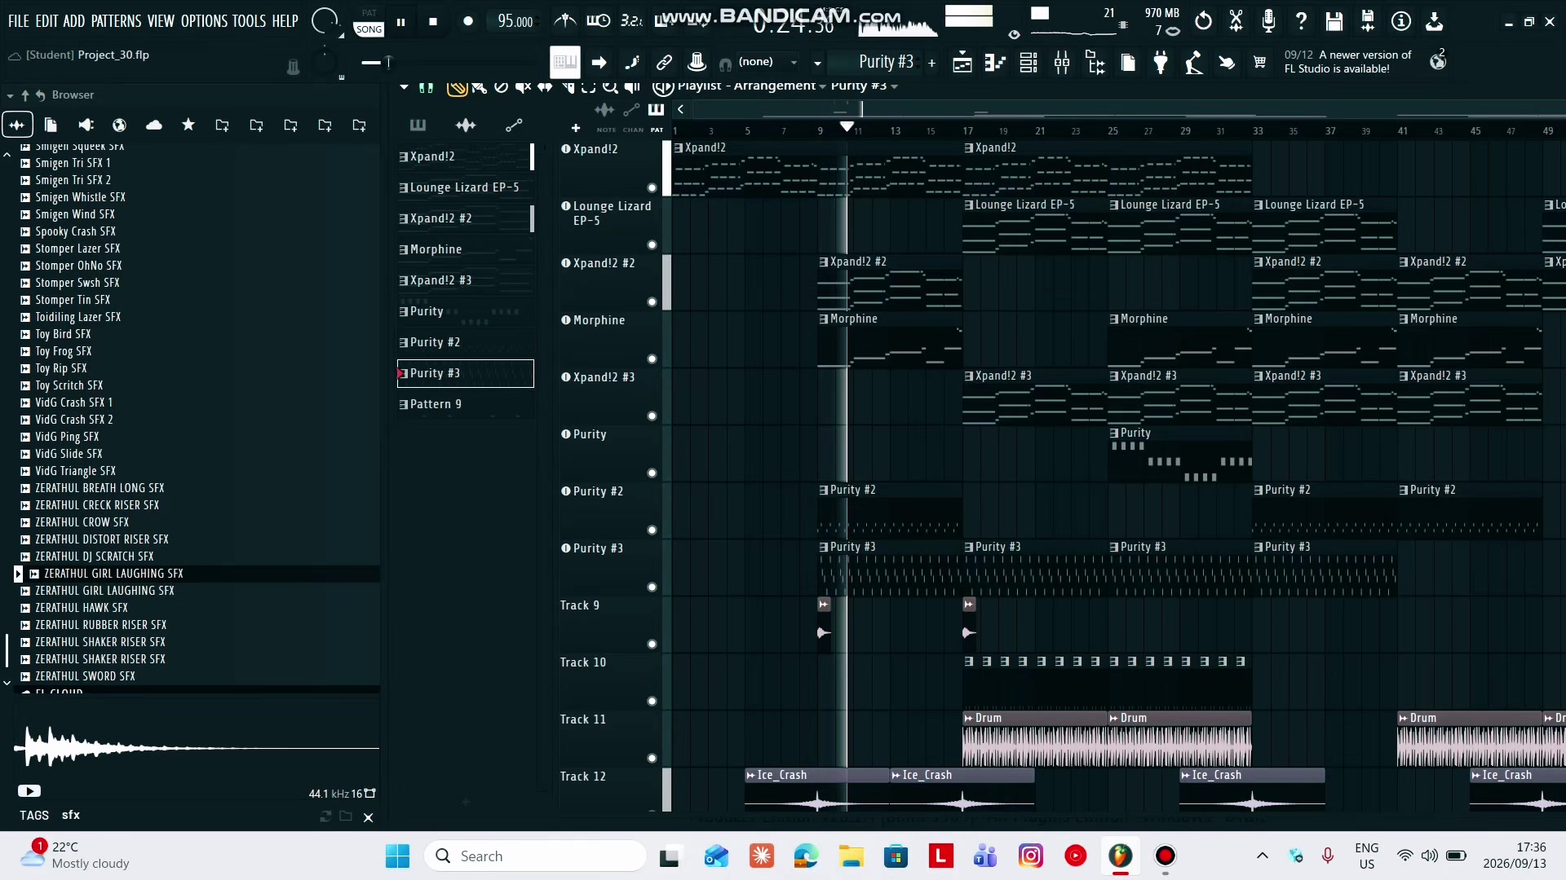Switch playback to SONG mode
This screenshot has height=880, width=1566.
(369, 29)
